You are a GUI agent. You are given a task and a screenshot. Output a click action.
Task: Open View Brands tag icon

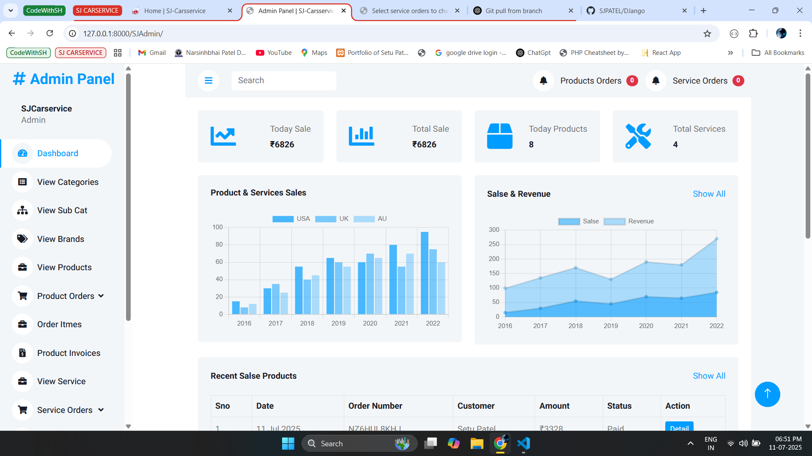click(22, 239)
